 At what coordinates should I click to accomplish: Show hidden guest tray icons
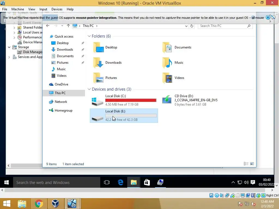[x=233, y=182]
